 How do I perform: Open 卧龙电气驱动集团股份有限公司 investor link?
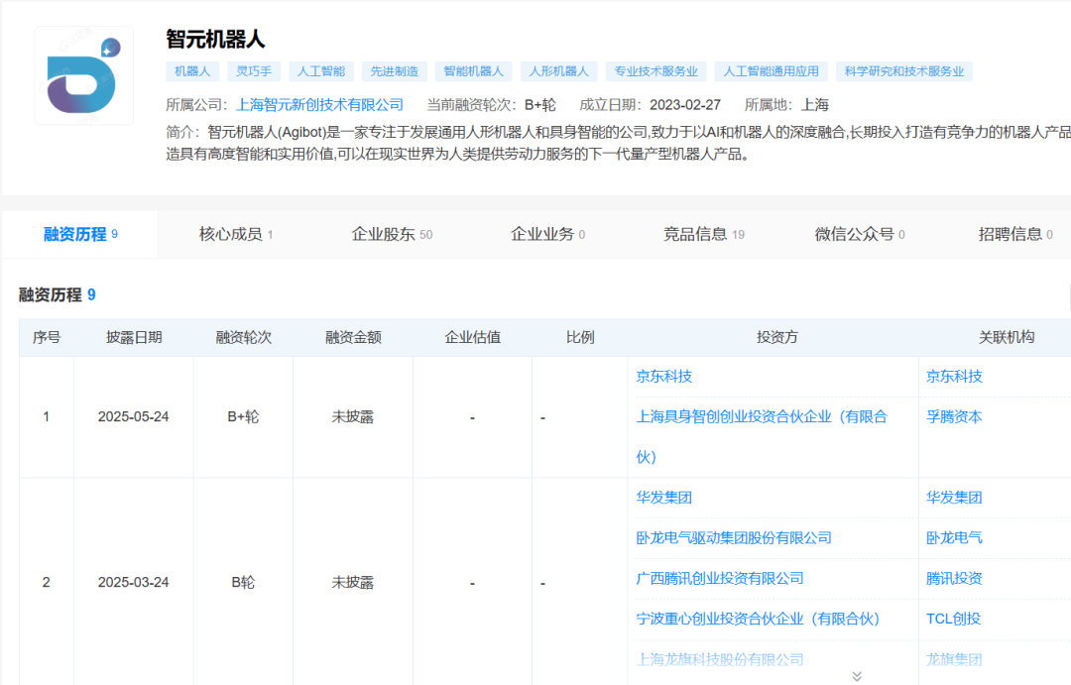[x=734, y=538]
